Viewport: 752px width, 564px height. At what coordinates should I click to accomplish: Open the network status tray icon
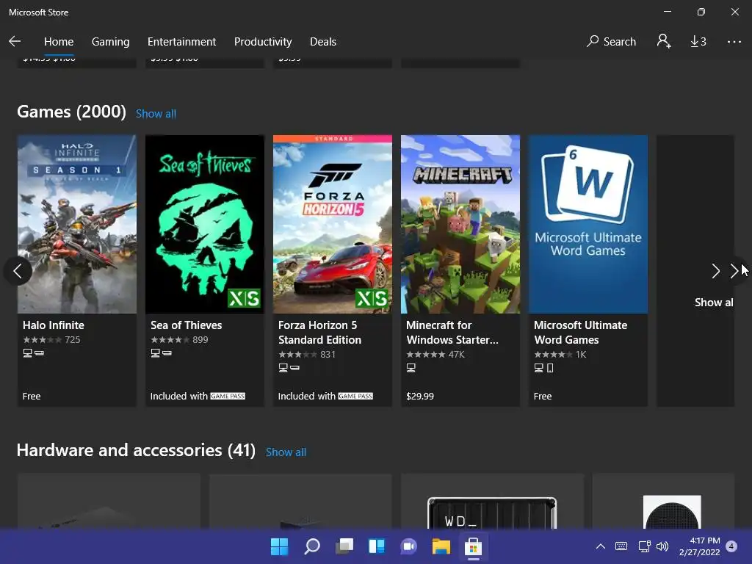click(644, 546)
